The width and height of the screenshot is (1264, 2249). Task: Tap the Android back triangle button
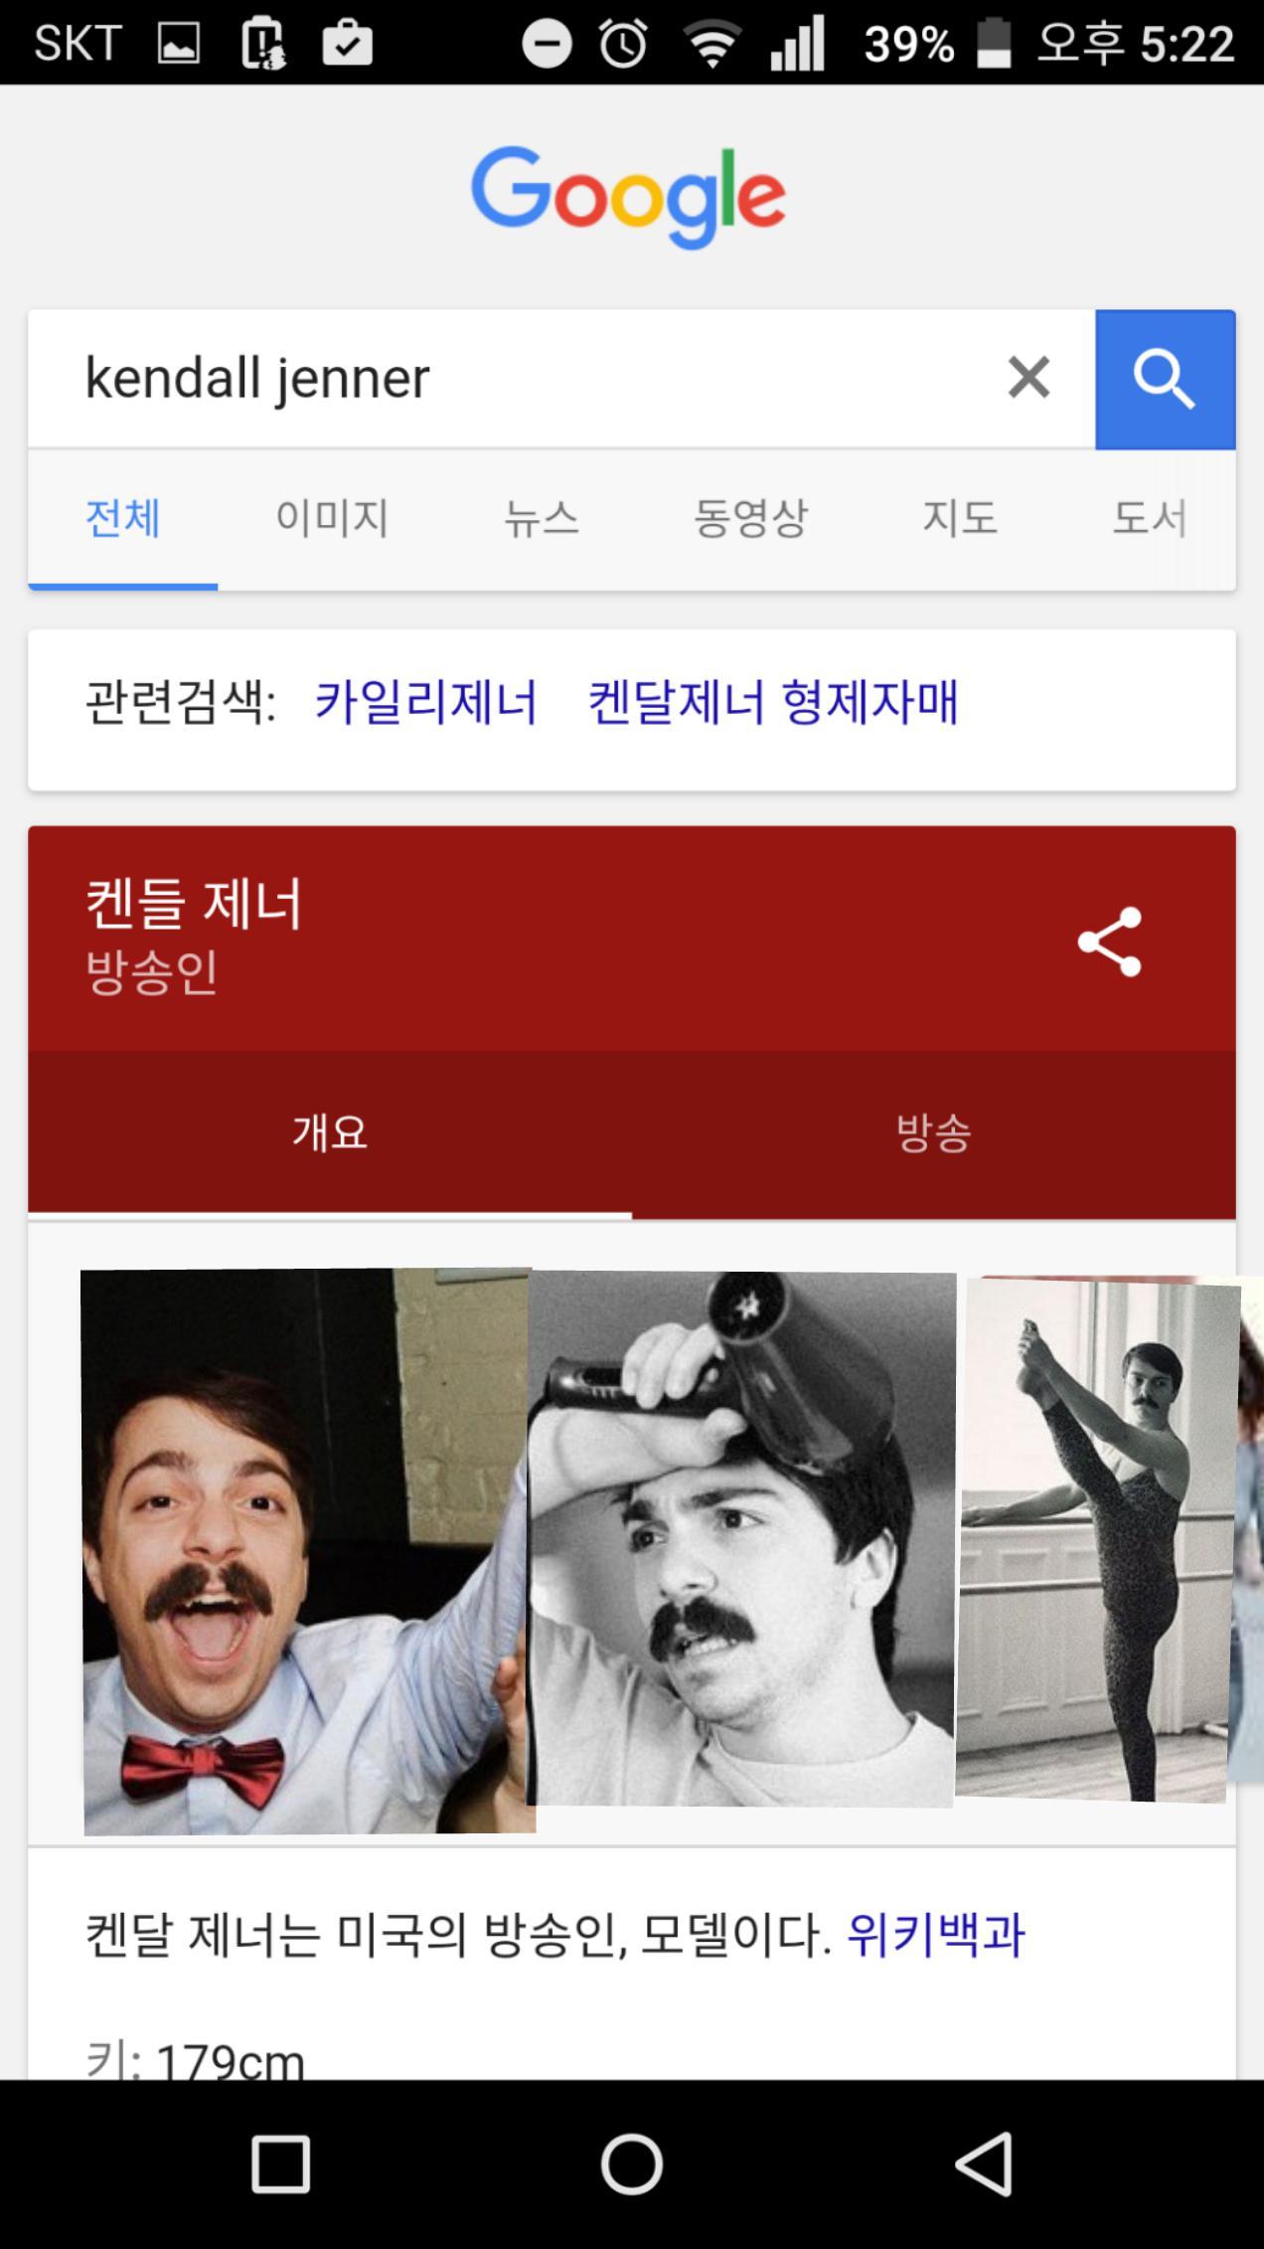(x=983, y=2163)
